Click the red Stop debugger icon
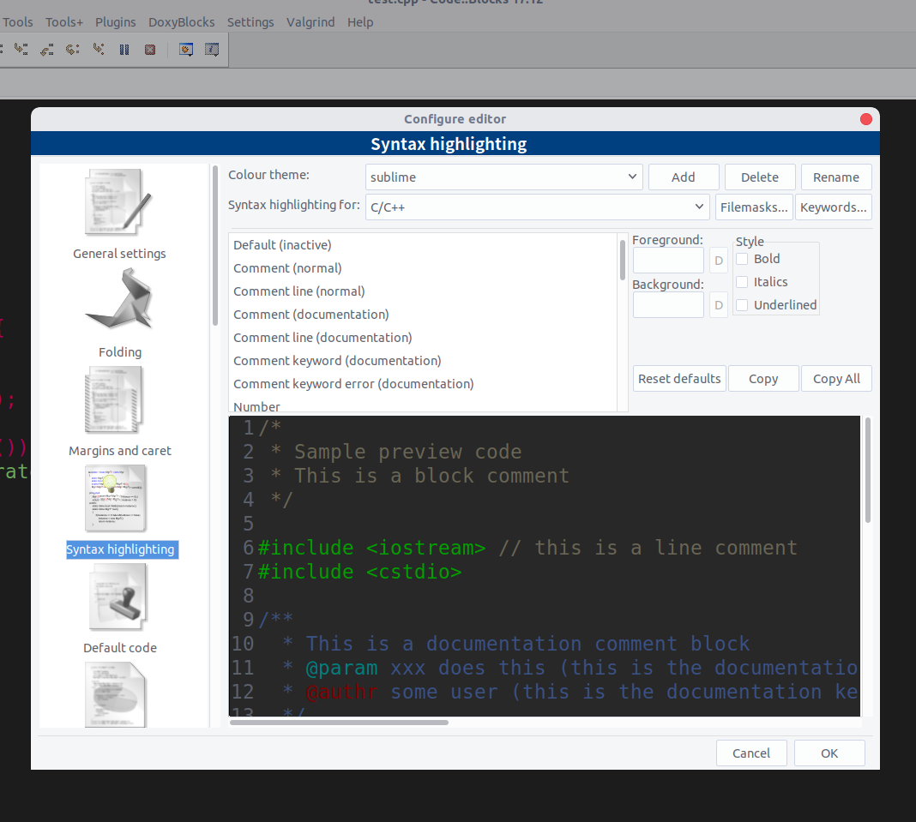 click(150, 50)
